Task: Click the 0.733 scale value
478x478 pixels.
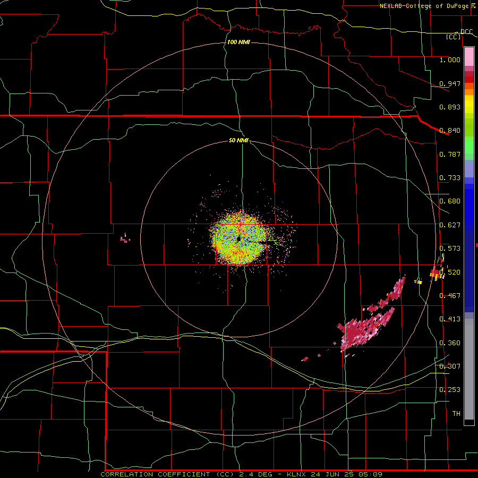Action: click(x=450, y=178)
